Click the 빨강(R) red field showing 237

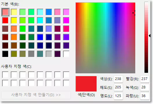(x=145, y=79)
